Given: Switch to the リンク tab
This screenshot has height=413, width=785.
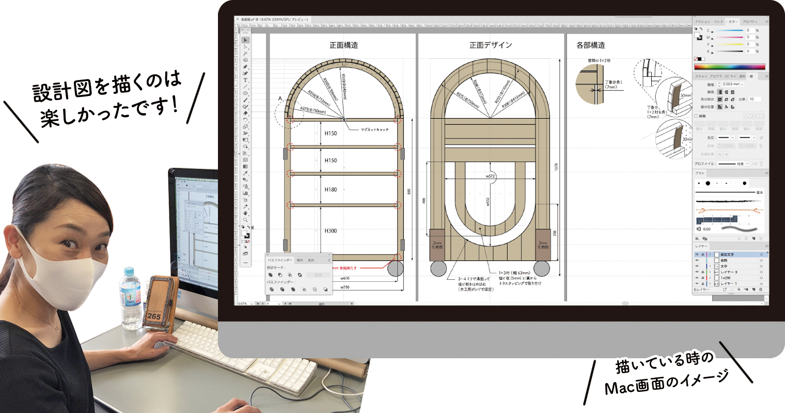Looking at the screenshot, I should pyautogui.click(x=718, y=22).
